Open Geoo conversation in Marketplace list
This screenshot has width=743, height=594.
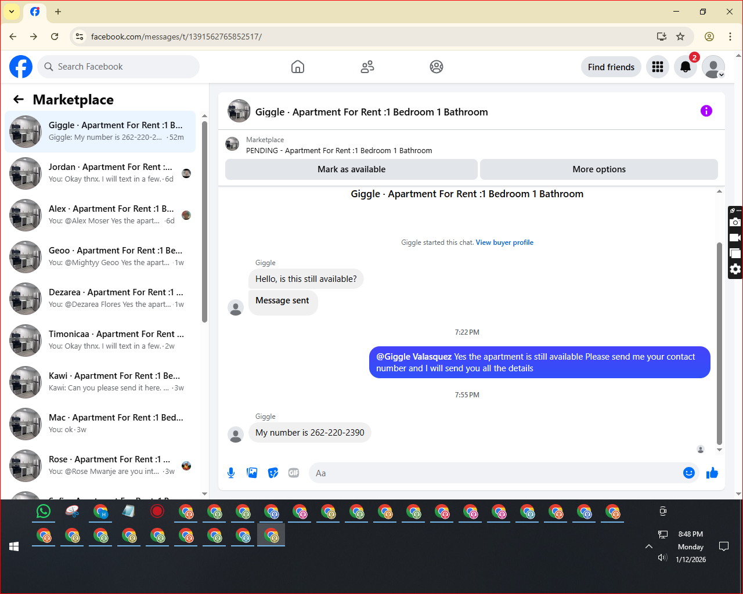[x=100, y=257]
